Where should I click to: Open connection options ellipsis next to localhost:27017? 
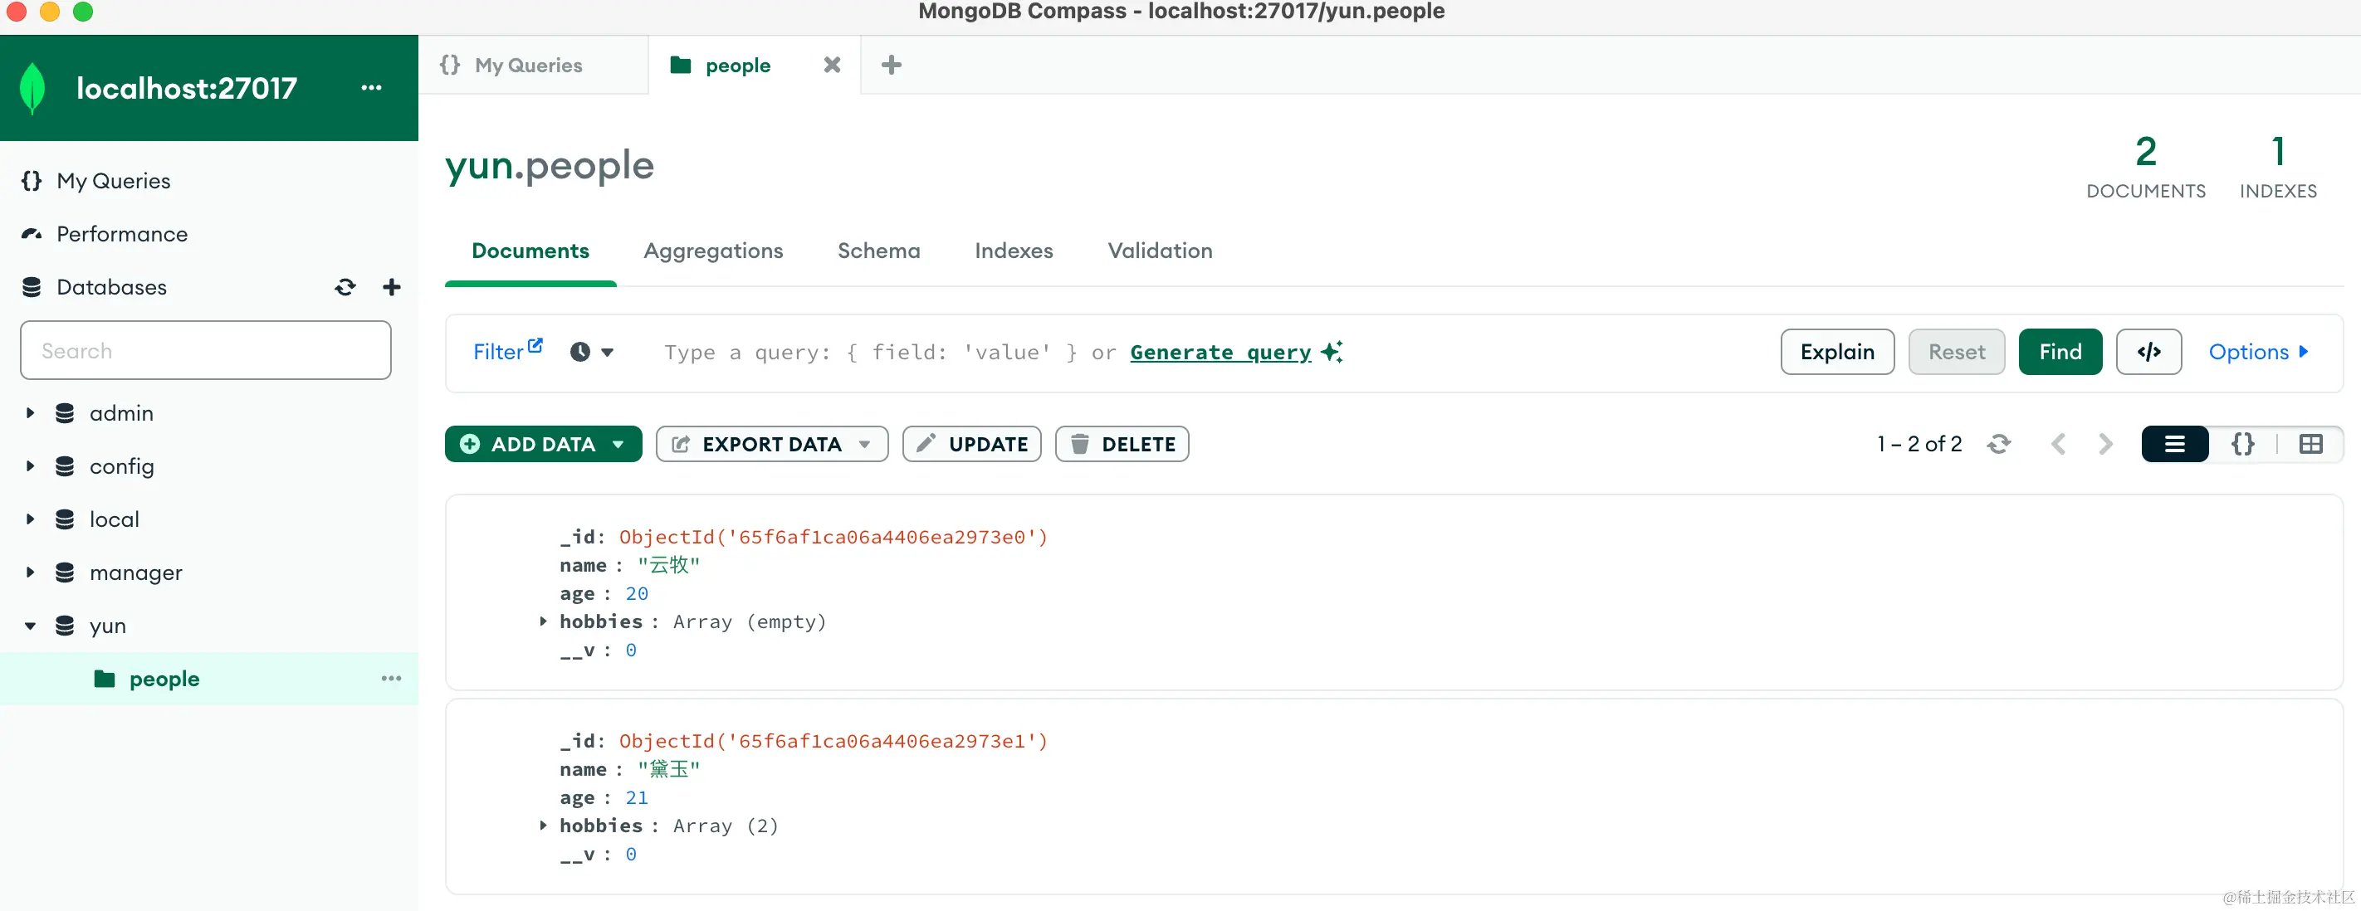371,88
